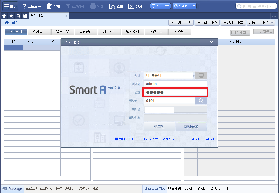
Task: Click the 비즈니스워치 label
Action: (155, 189)
